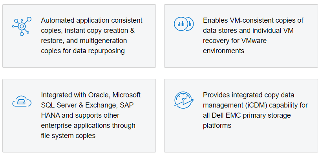Click 'all Dell EMC primary storage' line

[247, 115]
